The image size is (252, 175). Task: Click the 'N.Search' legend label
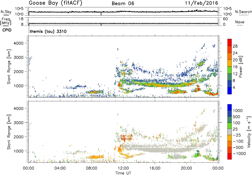click(243, 12)
